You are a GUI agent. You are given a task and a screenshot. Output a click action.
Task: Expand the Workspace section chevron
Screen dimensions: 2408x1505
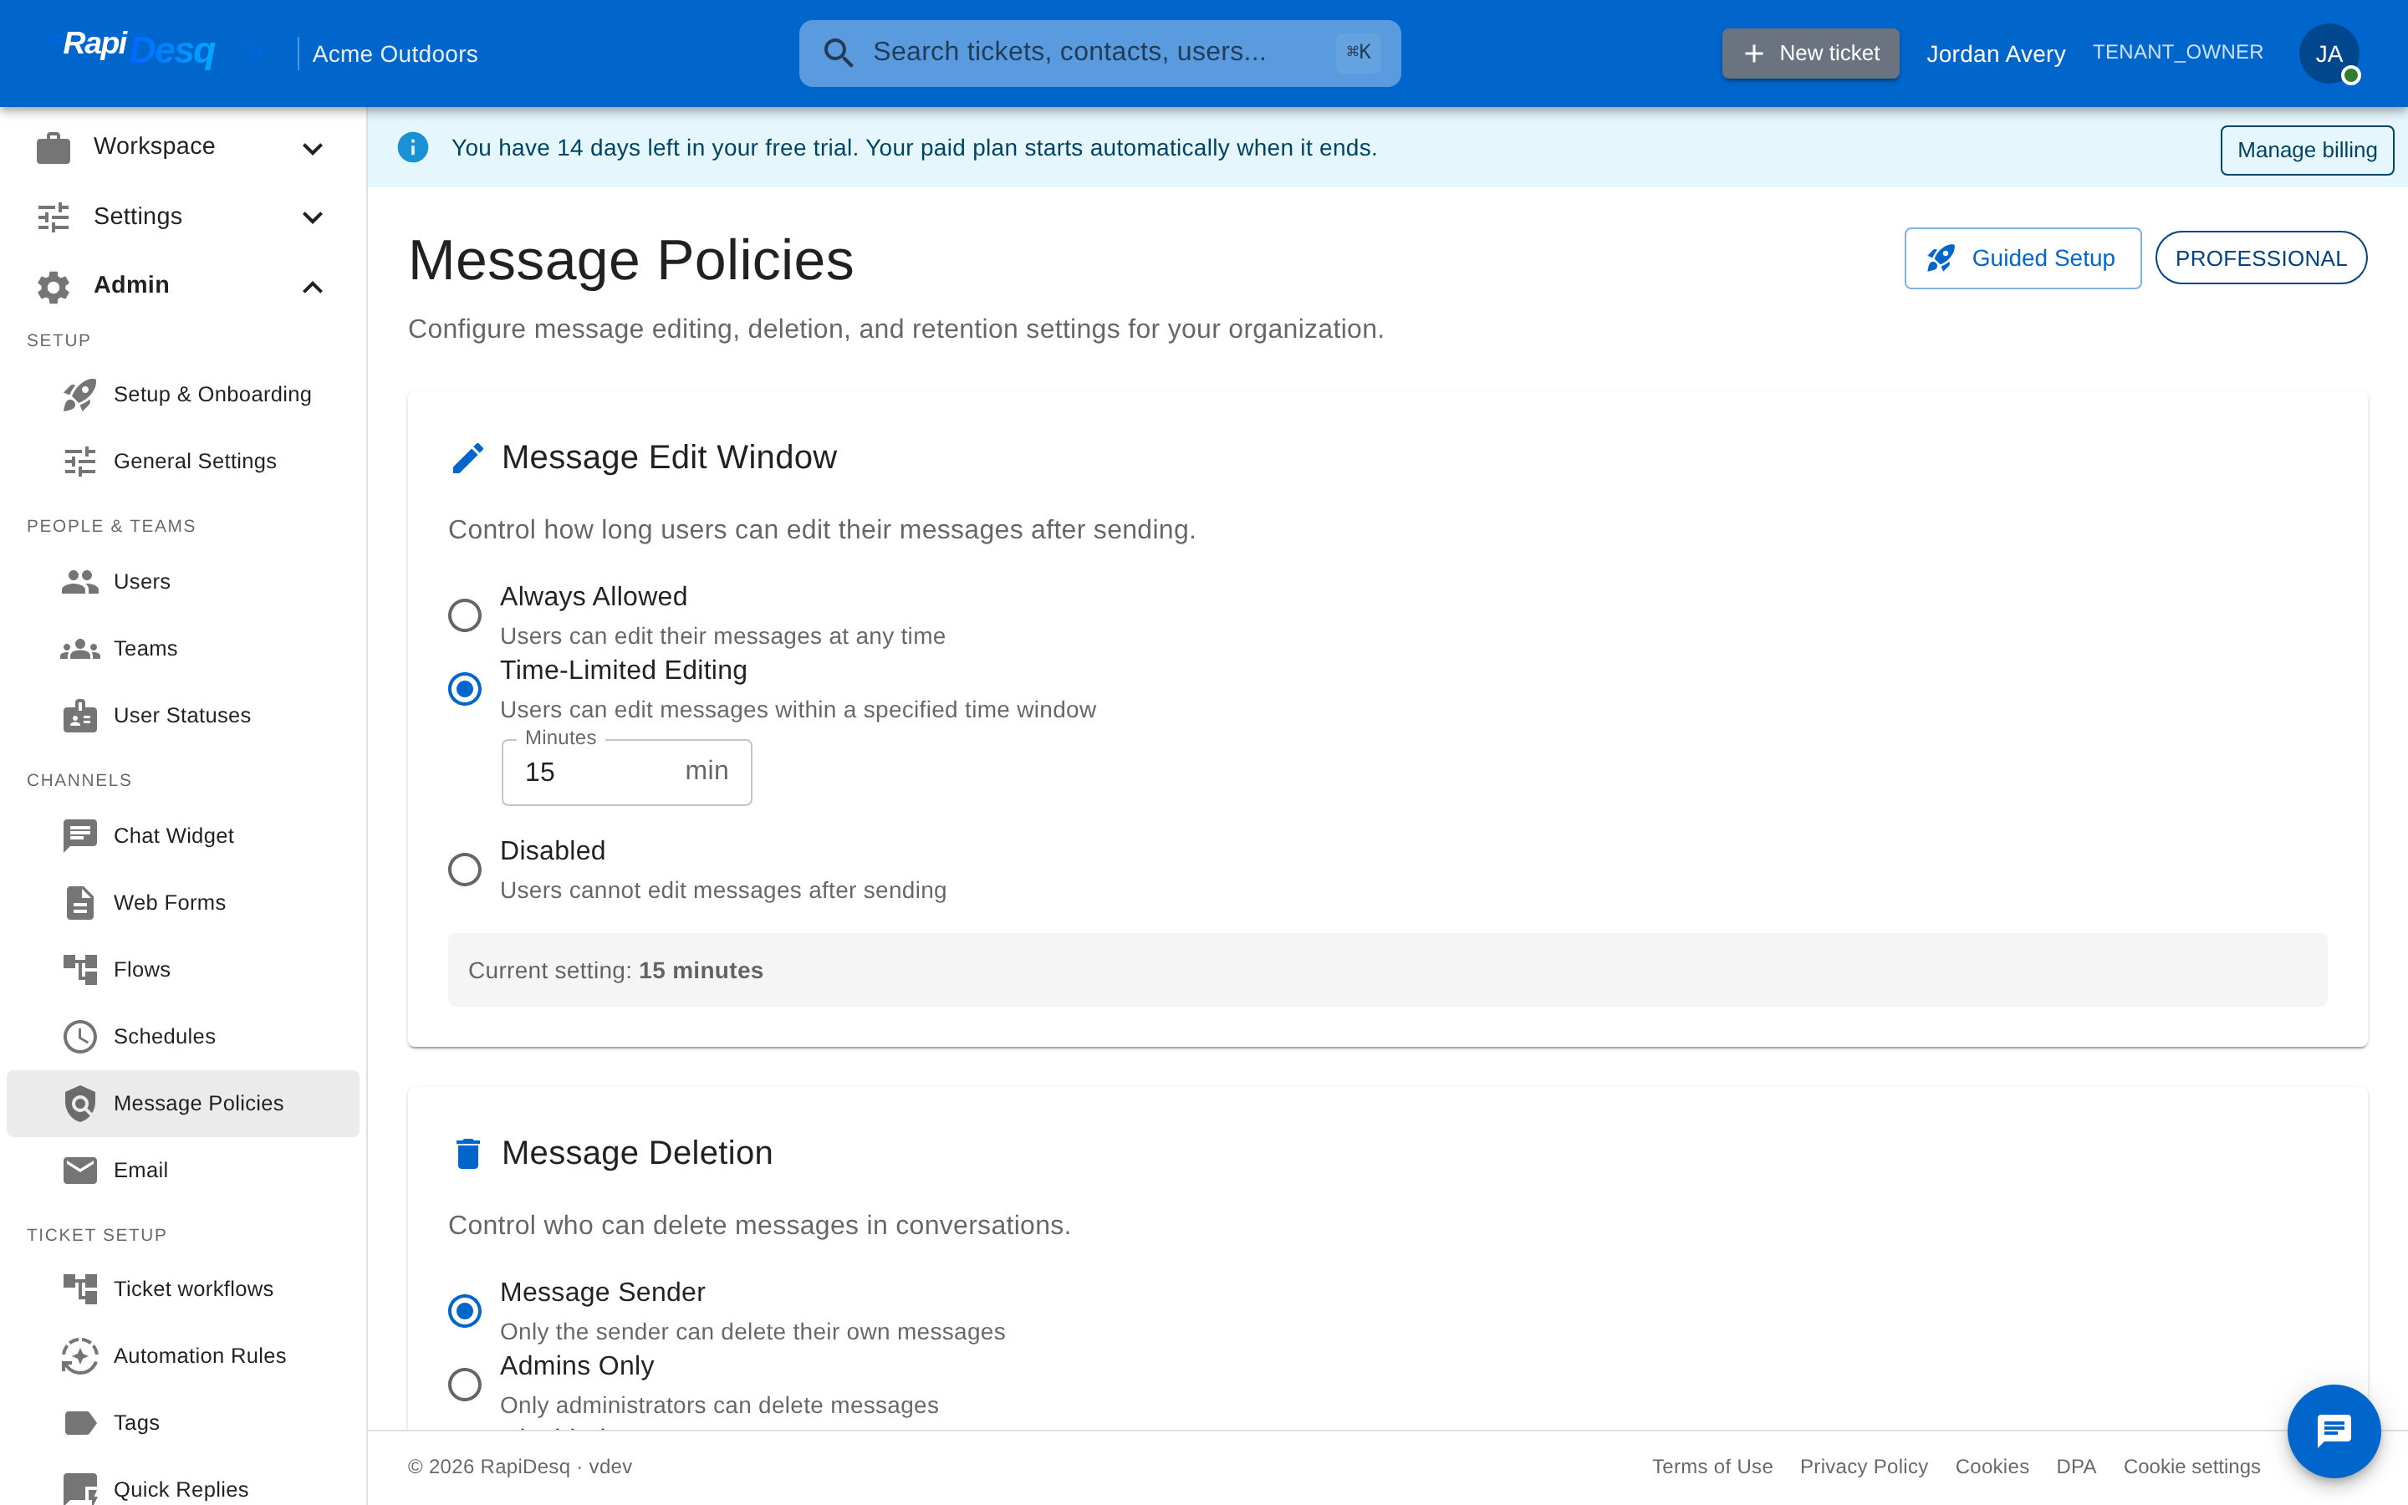(313, 148)
